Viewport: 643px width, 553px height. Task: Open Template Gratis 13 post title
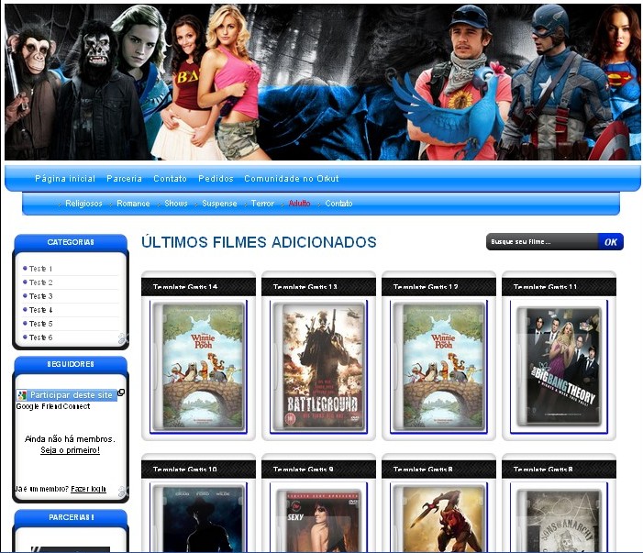pos(305,287)
